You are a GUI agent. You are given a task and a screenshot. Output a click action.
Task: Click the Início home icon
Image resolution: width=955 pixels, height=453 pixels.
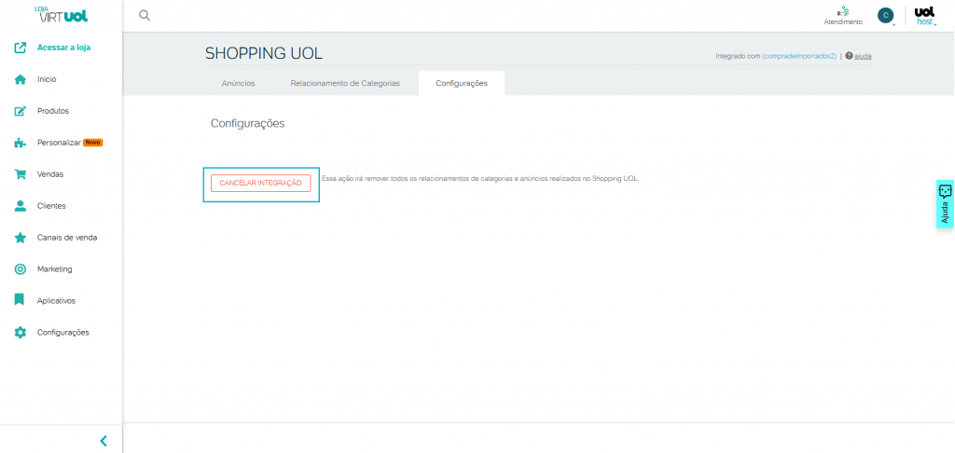point(21,79)
